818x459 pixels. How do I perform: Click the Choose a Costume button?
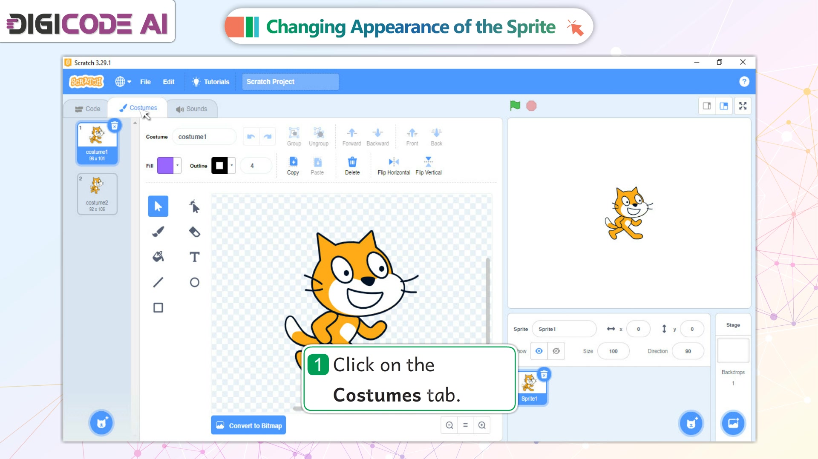pos(101,423)
